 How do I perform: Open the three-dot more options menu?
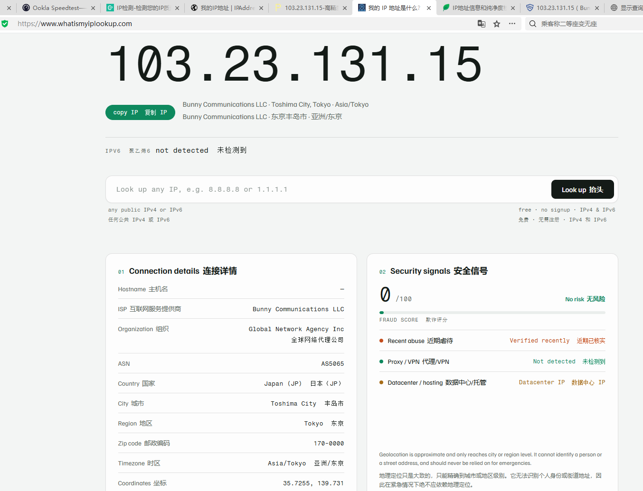[512, 24]
